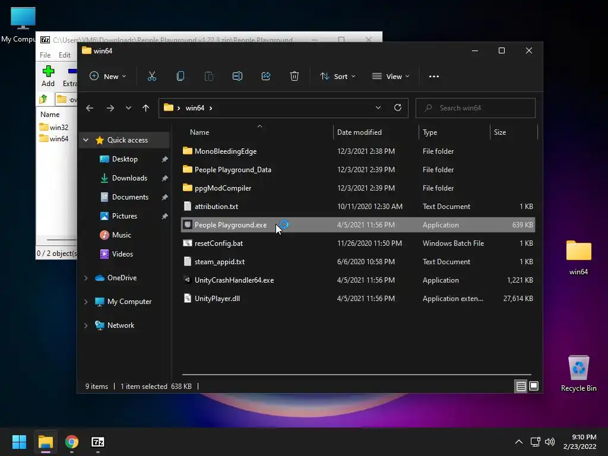
Task: Select win32 folder in 7-Zip window
Action: (x=54, y=127)
